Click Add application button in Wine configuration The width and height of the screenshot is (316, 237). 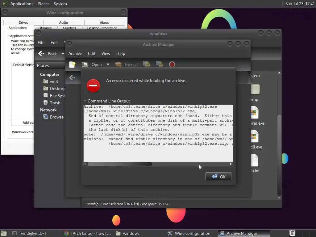tap(23, 123)
